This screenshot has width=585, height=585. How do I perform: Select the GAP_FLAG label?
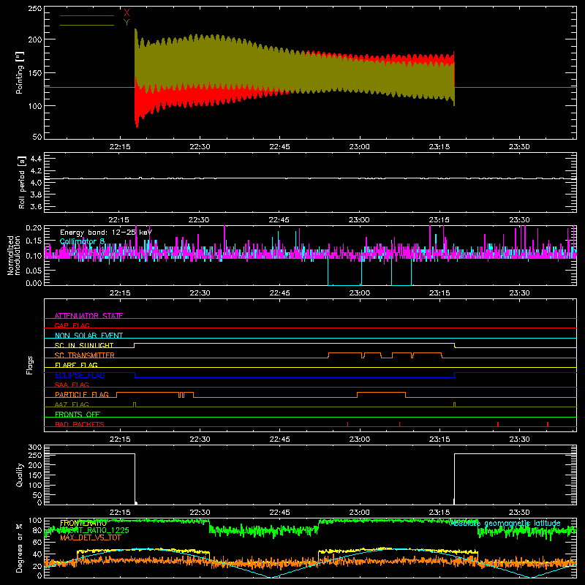[x=72, y=325]
